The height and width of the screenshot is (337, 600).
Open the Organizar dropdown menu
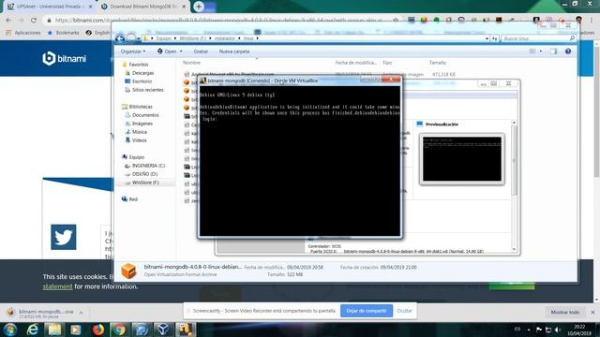pos(133,51)
